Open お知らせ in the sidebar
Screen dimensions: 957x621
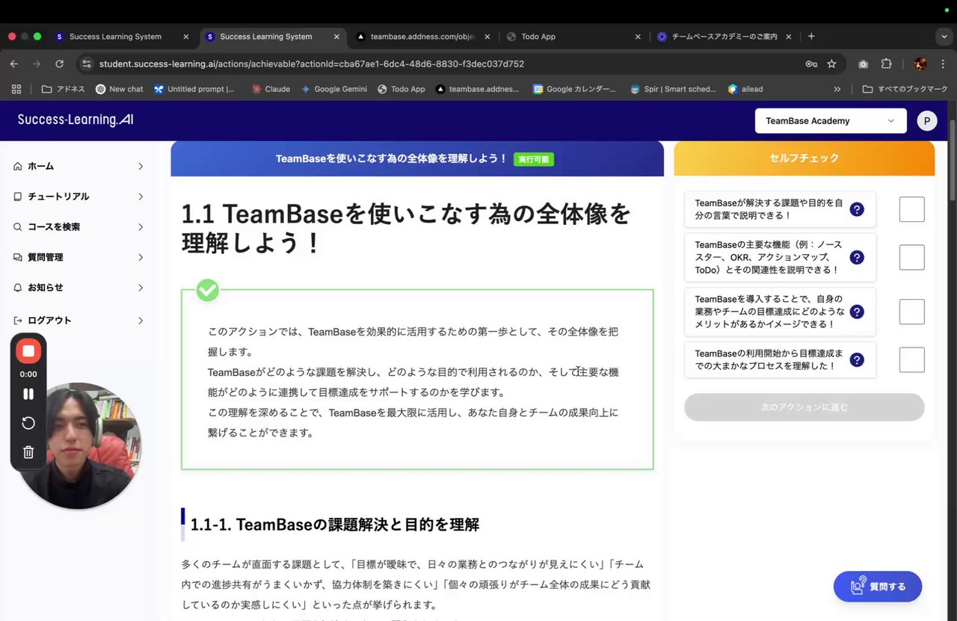(46, 288)
